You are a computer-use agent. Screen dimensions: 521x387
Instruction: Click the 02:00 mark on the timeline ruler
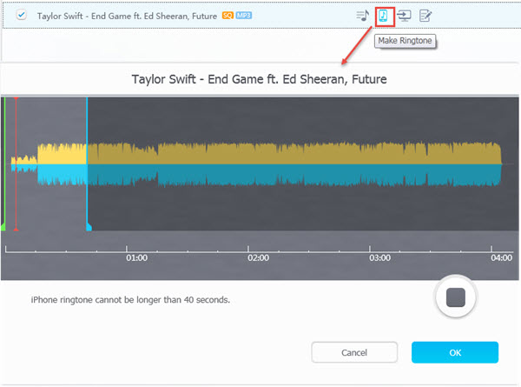coord(258,258)
